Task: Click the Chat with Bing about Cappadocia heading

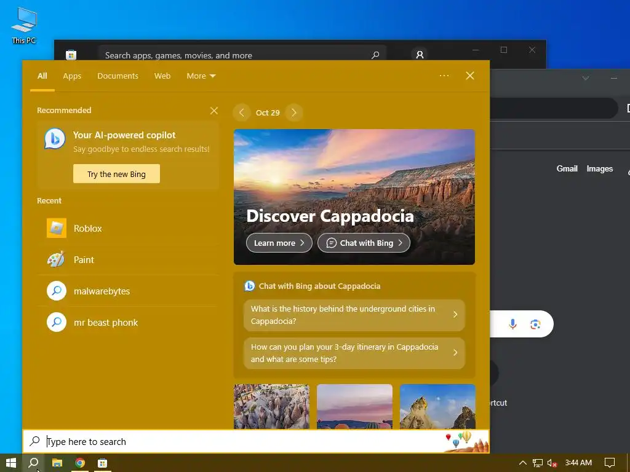Action: click(x=319, y=286)
